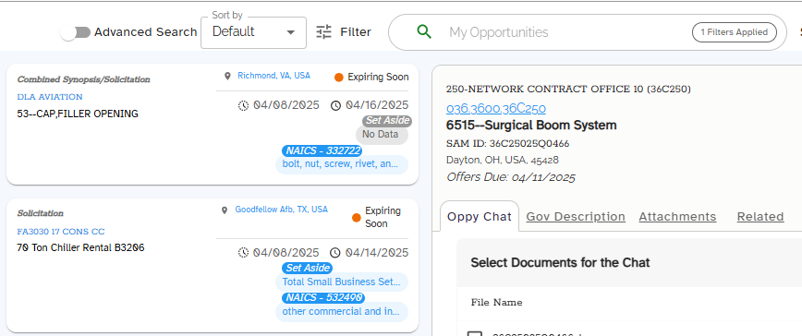Screen dimensions: 802x336
Task: Click the Combined Synopsis/Solicitation label
Action: [84, 79]
